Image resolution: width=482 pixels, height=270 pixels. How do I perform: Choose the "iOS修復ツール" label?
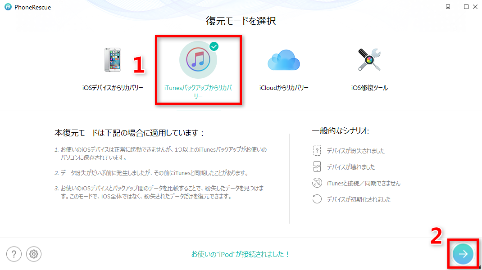[x=369, y=88]
